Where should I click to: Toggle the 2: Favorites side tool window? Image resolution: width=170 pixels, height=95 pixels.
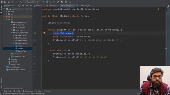[x=1, y=83]
